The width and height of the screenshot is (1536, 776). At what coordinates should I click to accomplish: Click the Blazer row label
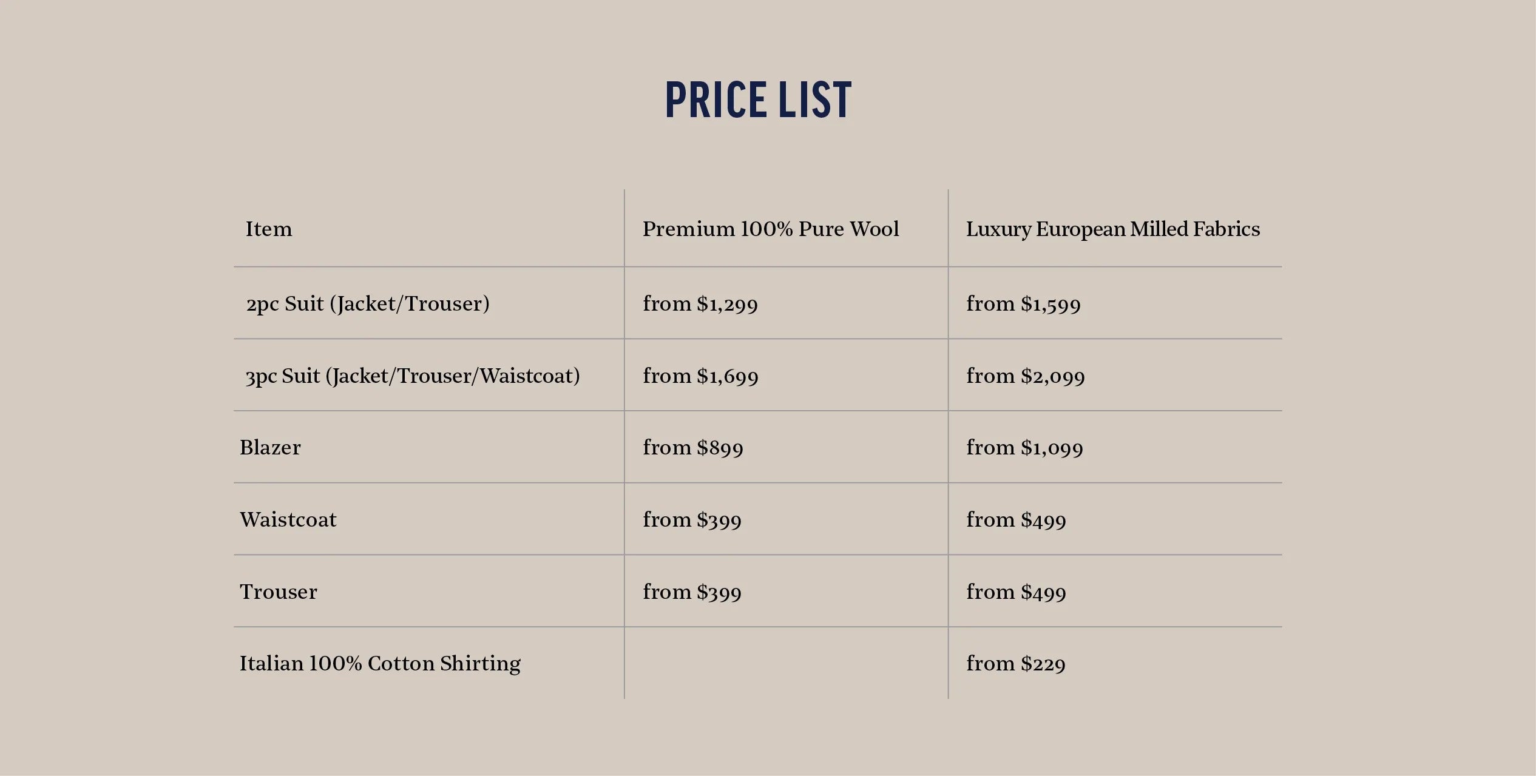270,448
